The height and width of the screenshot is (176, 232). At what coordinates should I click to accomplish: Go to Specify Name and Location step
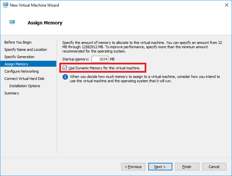point(26,50)
